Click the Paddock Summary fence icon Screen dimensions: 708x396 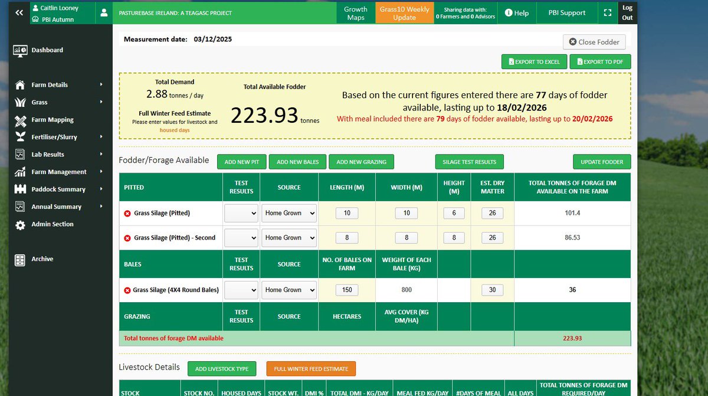pyautogui.click(x=20, y=189)
